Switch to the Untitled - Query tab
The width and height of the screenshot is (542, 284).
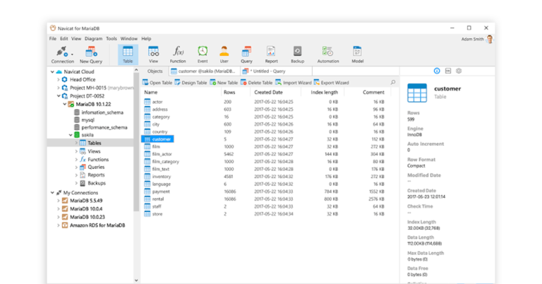point(266,71)
